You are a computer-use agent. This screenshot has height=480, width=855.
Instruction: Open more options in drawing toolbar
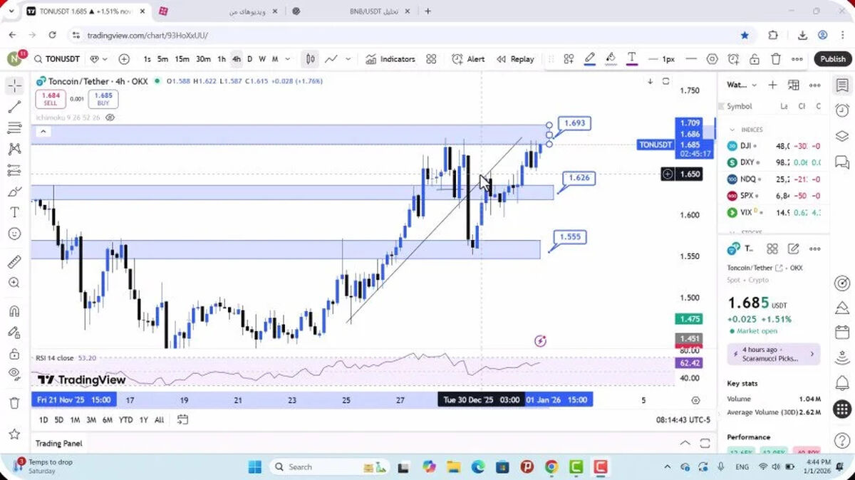click(797, 59)
